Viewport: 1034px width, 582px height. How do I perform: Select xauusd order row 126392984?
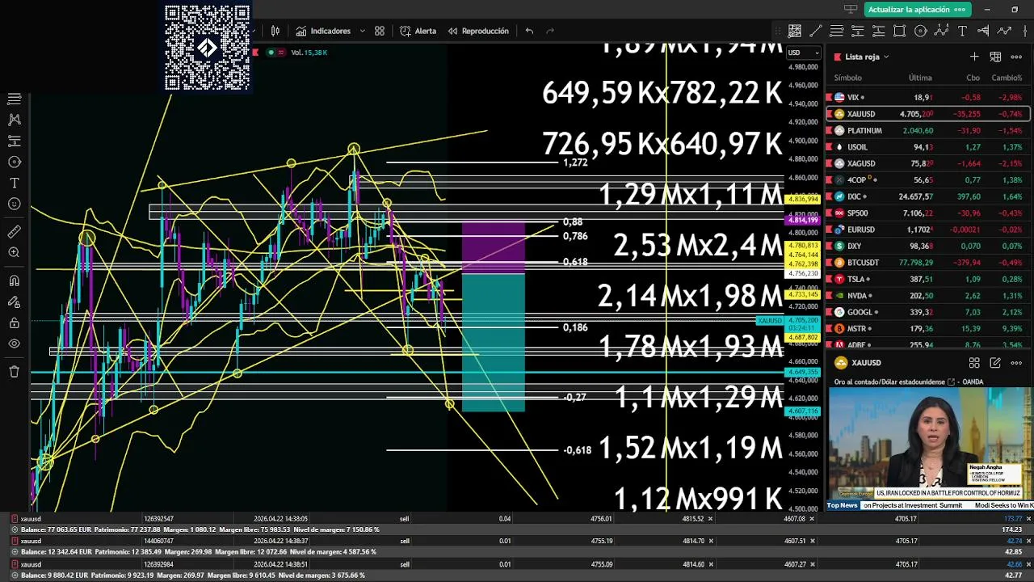point(517,564)
